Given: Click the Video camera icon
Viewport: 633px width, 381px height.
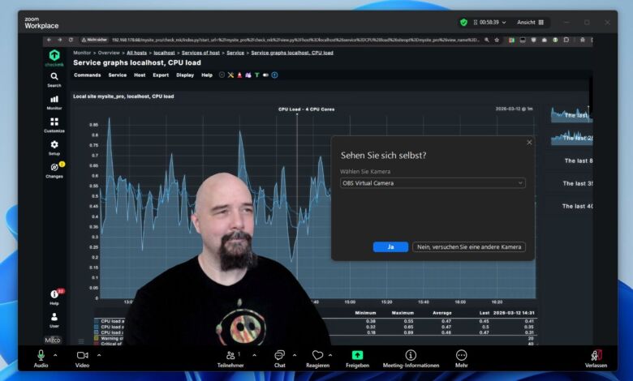Looking at the screenshot, I should [82, 355].
